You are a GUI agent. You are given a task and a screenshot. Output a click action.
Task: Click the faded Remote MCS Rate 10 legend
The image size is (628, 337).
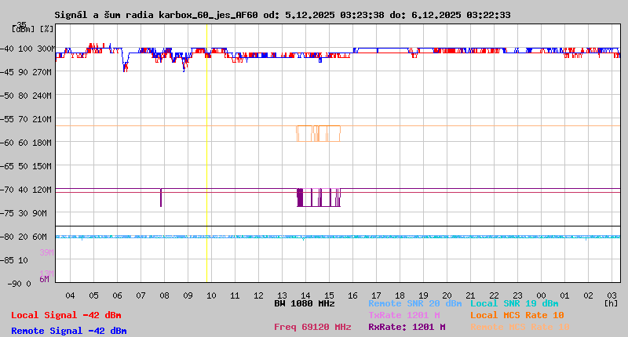click(520, 327)
